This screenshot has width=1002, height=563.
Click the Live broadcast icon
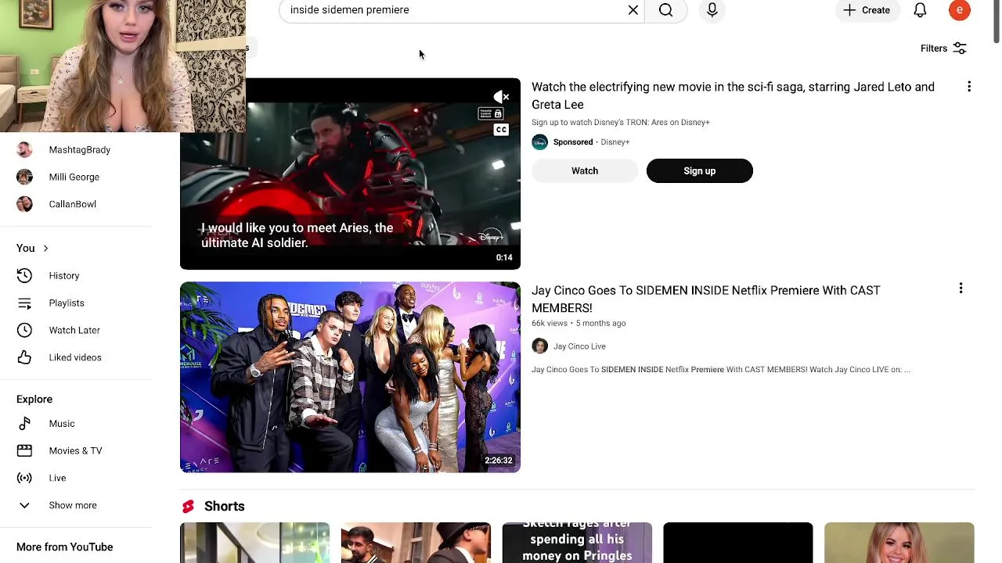click(x=24, y=478)
